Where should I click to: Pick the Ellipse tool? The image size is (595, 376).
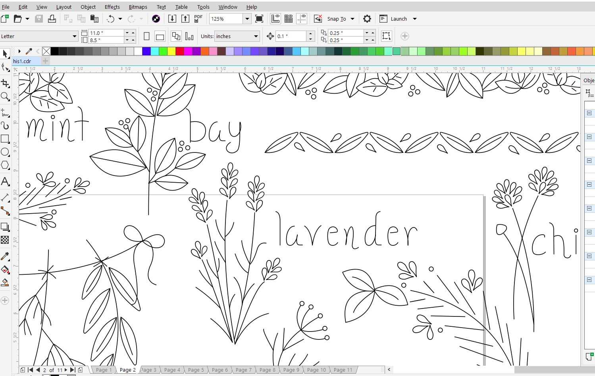click(x=5, y=152)
